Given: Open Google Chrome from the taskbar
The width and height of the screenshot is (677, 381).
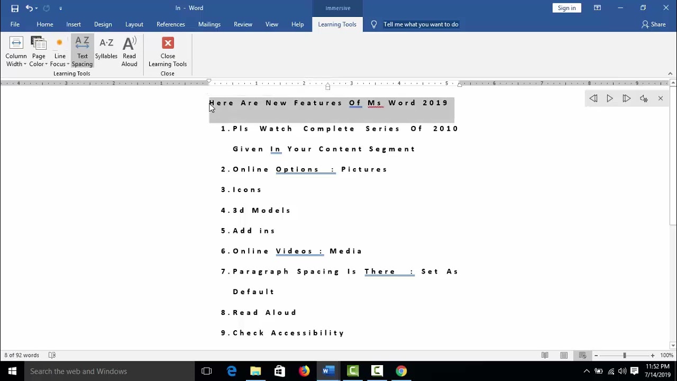Looking at the screenshot, I should [x=401, y=371].
